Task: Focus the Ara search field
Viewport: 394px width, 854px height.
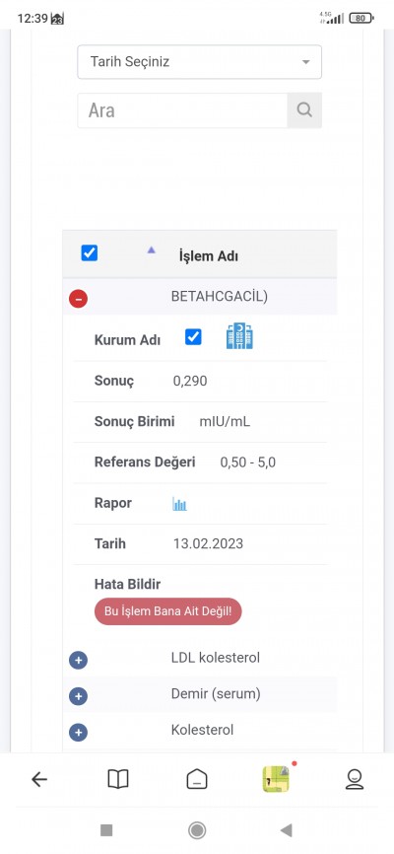Action: pyautogui.click(x=182, y=110)
